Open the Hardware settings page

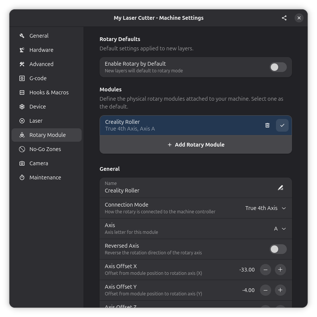tap(47, 50)
